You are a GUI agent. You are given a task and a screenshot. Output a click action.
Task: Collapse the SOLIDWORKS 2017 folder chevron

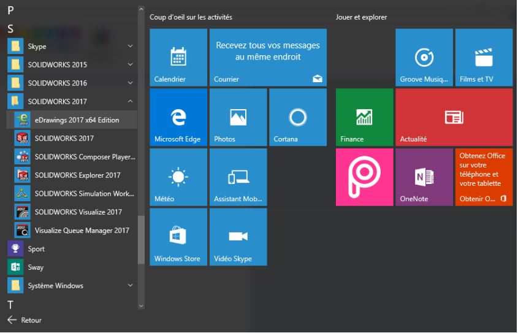[131, 101]
